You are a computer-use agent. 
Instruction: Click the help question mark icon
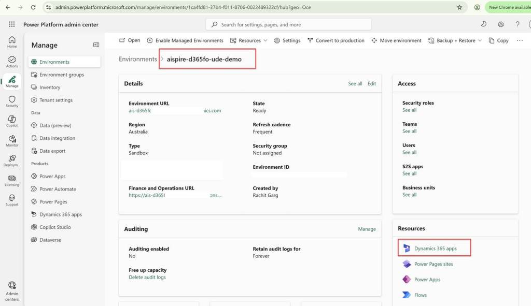[517, 24]
